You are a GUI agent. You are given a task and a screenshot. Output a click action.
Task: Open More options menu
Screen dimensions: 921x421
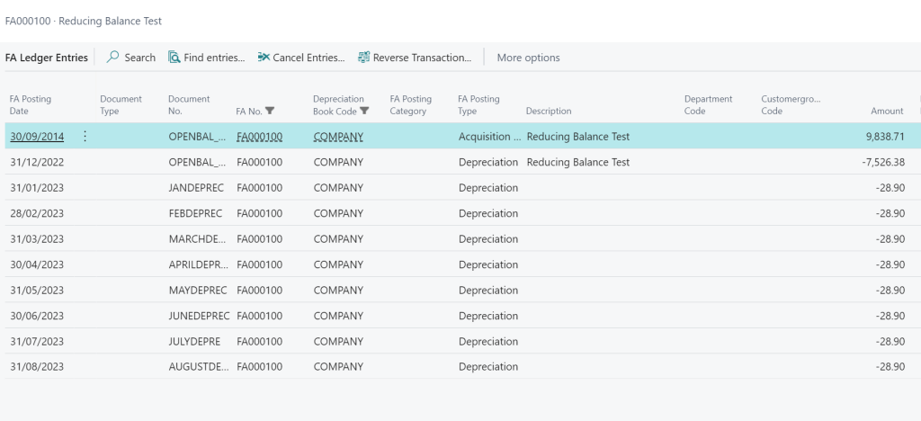click(528, 58)
